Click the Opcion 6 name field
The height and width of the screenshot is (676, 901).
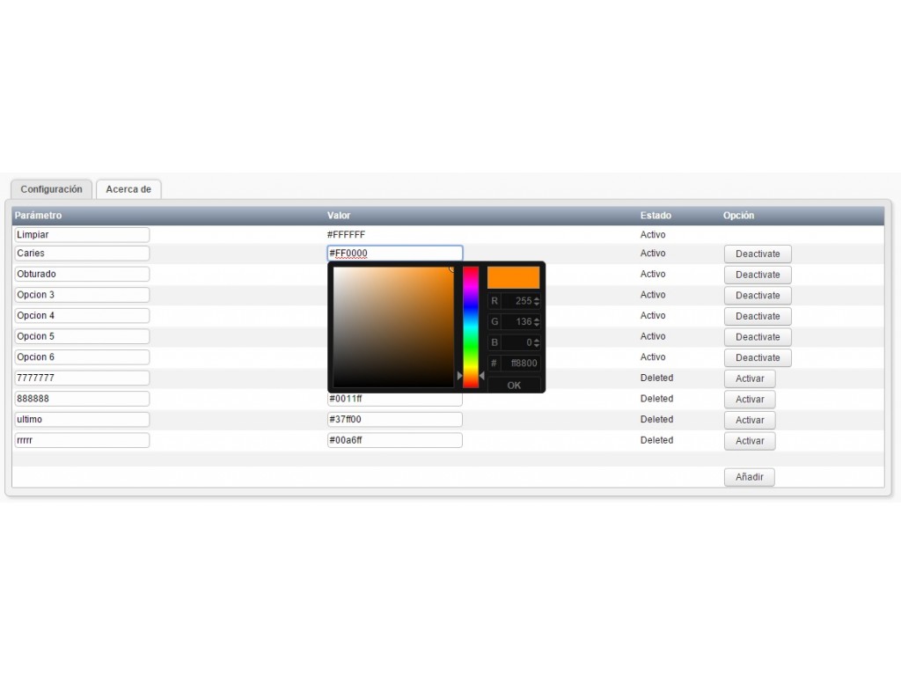(82, 357)
